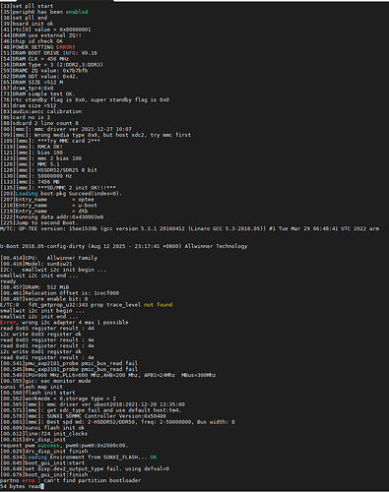Click the red 'Error' wrong i2c adapter line
The width and height of the screenshot is (389, 492).
[x=64, y=323]
